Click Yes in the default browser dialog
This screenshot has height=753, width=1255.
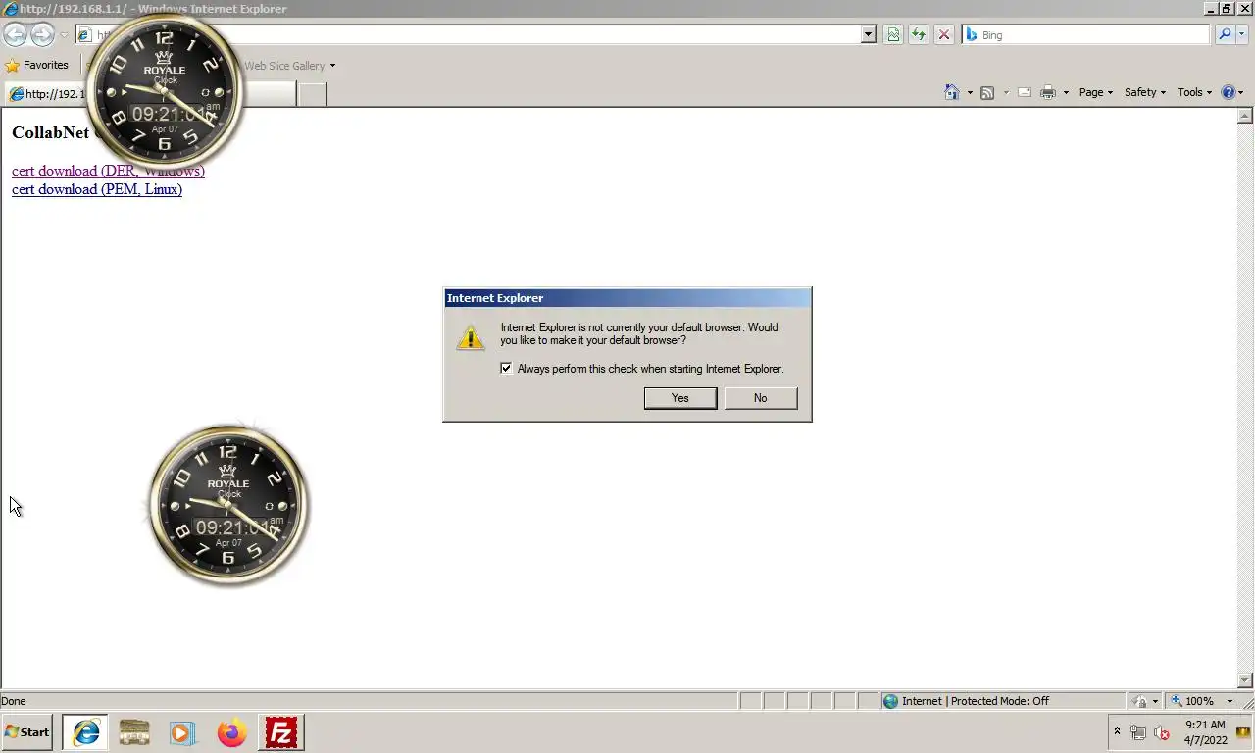pos(680,398)
